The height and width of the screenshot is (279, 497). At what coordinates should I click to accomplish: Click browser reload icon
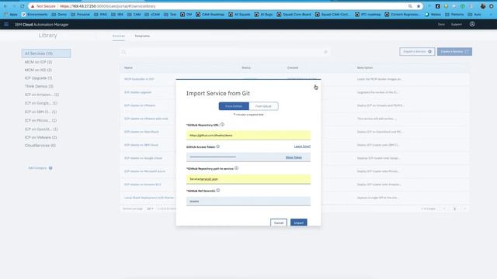(x=23, y=6)
